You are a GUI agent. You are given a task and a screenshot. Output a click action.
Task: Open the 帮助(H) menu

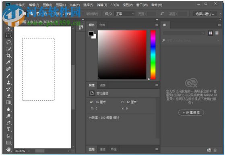pos(157,5)
